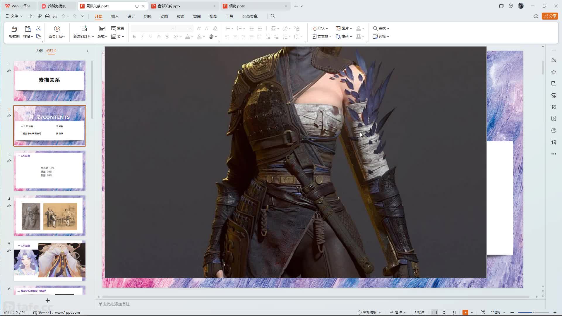Open the help question-mark icon in sidebar
562x316 pixels.
[554, 130]
